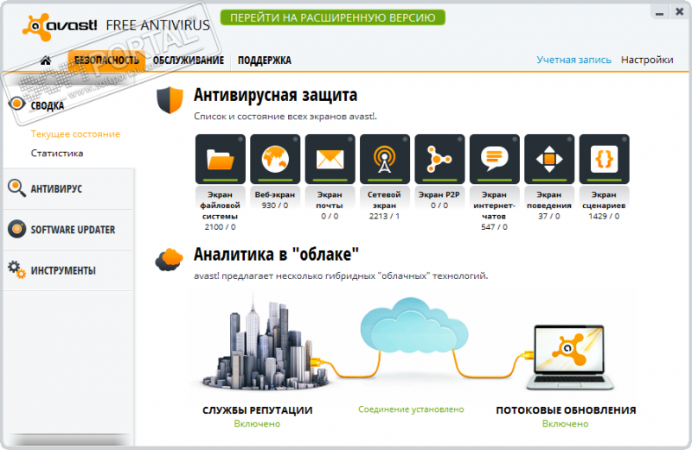The width and height of the screenshot is (692, 450).
Task: Open the Инструменты sidebar section
Action: tap(68, 270)
